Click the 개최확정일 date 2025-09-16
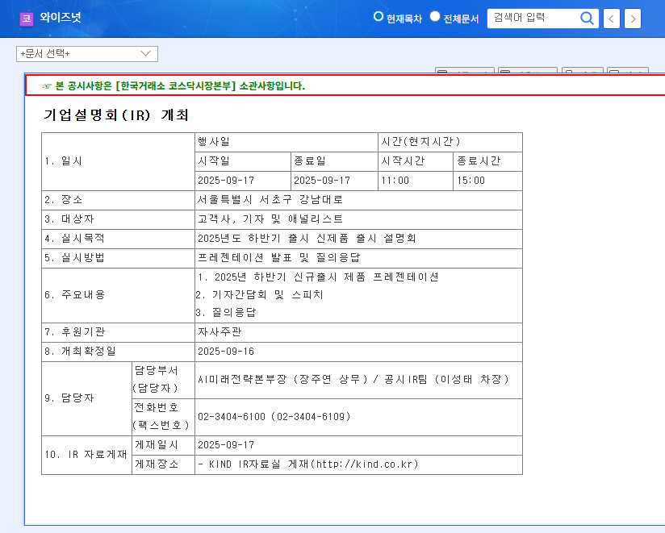The height and width of the screenshot is (533, 665). pyautogui.click(x=358, y=352)
